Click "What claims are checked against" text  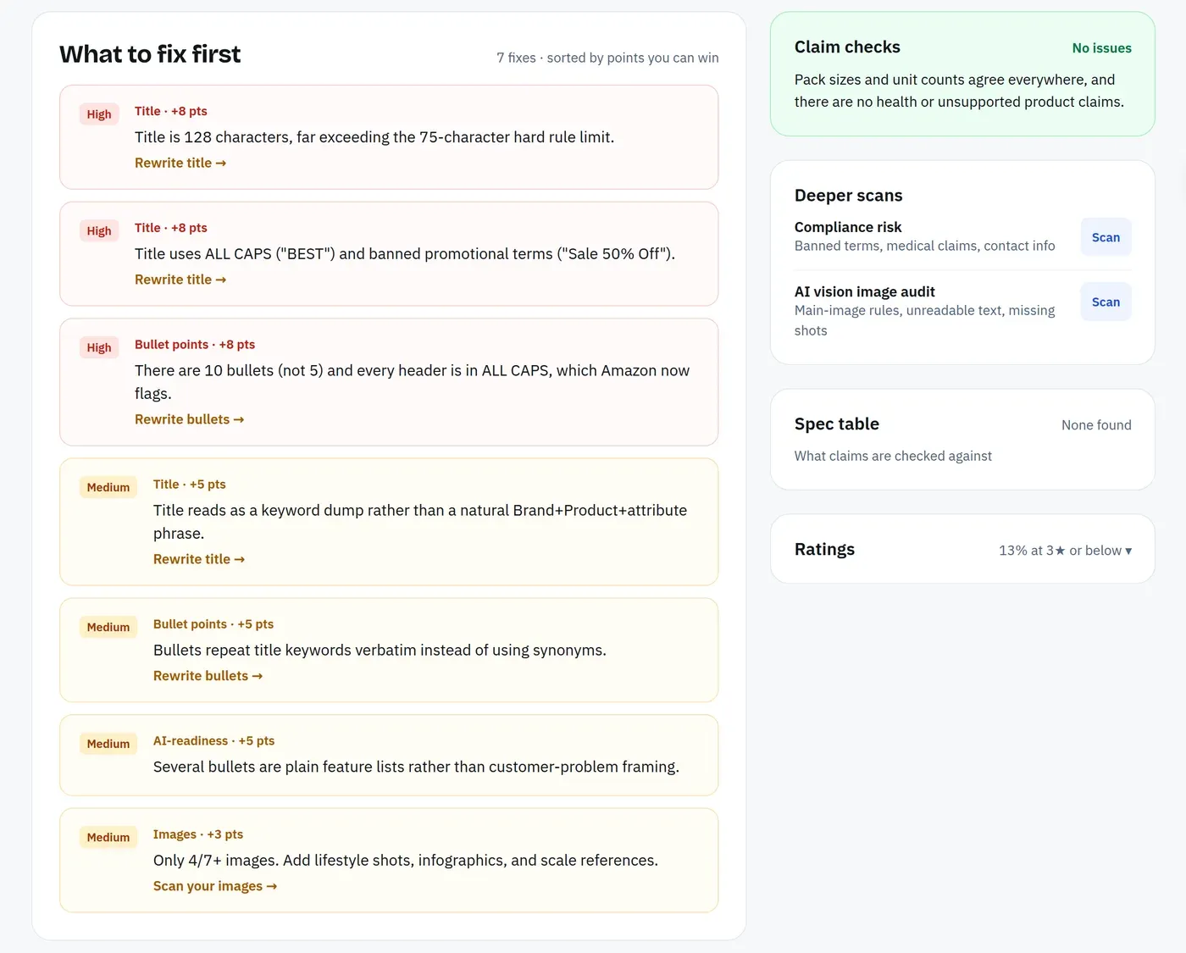tap(893, 456)
